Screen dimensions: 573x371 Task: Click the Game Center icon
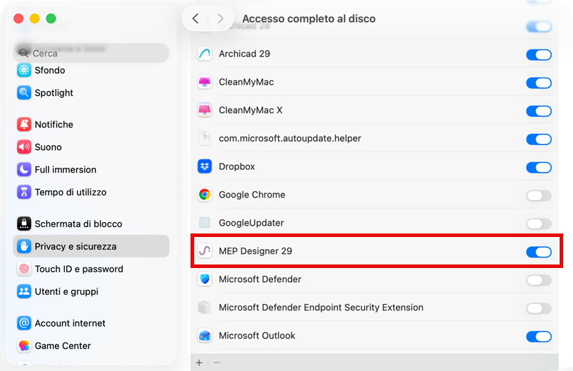[24, 346]
